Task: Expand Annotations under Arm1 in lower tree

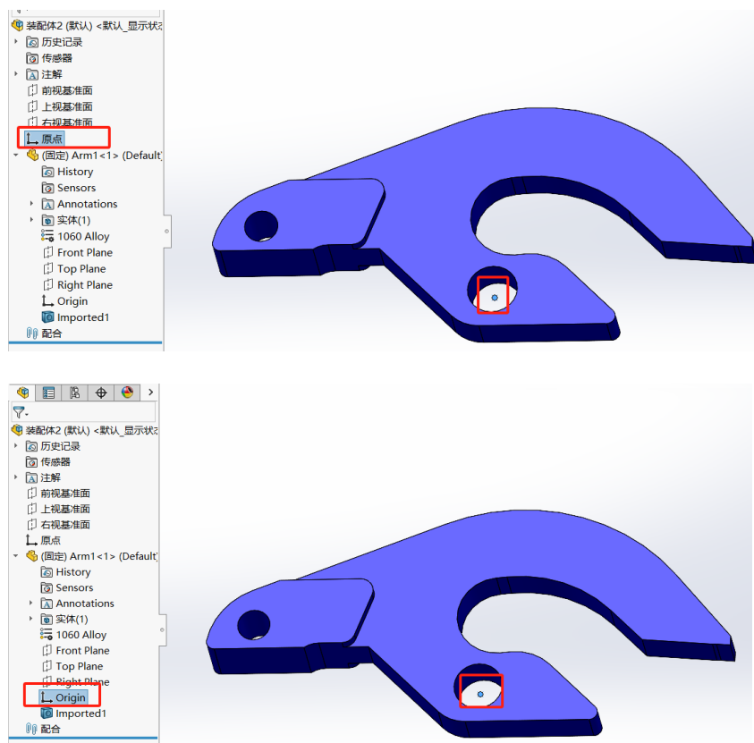Action: 33,604
